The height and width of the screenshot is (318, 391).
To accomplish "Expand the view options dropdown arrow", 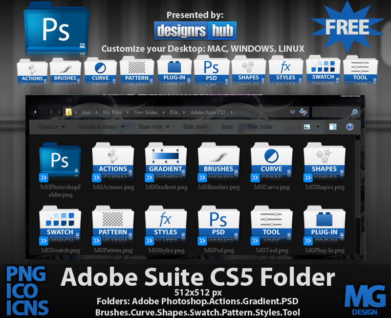I will tap(318, 127).
